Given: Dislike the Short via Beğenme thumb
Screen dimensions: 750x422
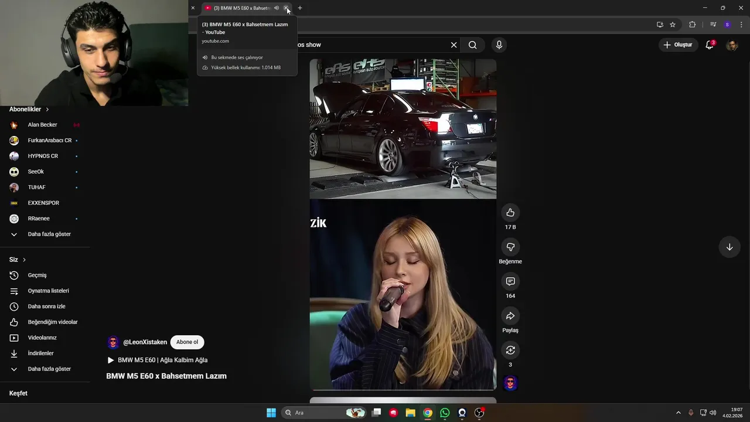Looking at the screenshot, I should click(510, 247).
